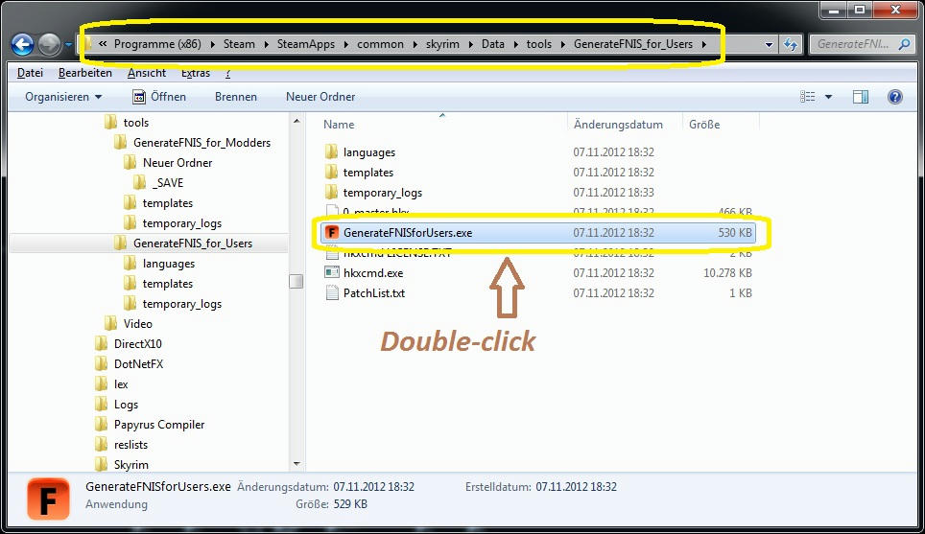
Task: Open the Ansicht menu
Action: coord(146,73)
